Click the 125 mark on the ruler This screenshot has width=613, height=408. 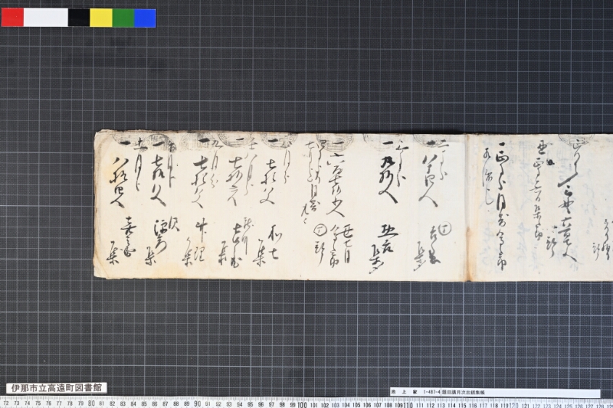(x=568, y=406)
